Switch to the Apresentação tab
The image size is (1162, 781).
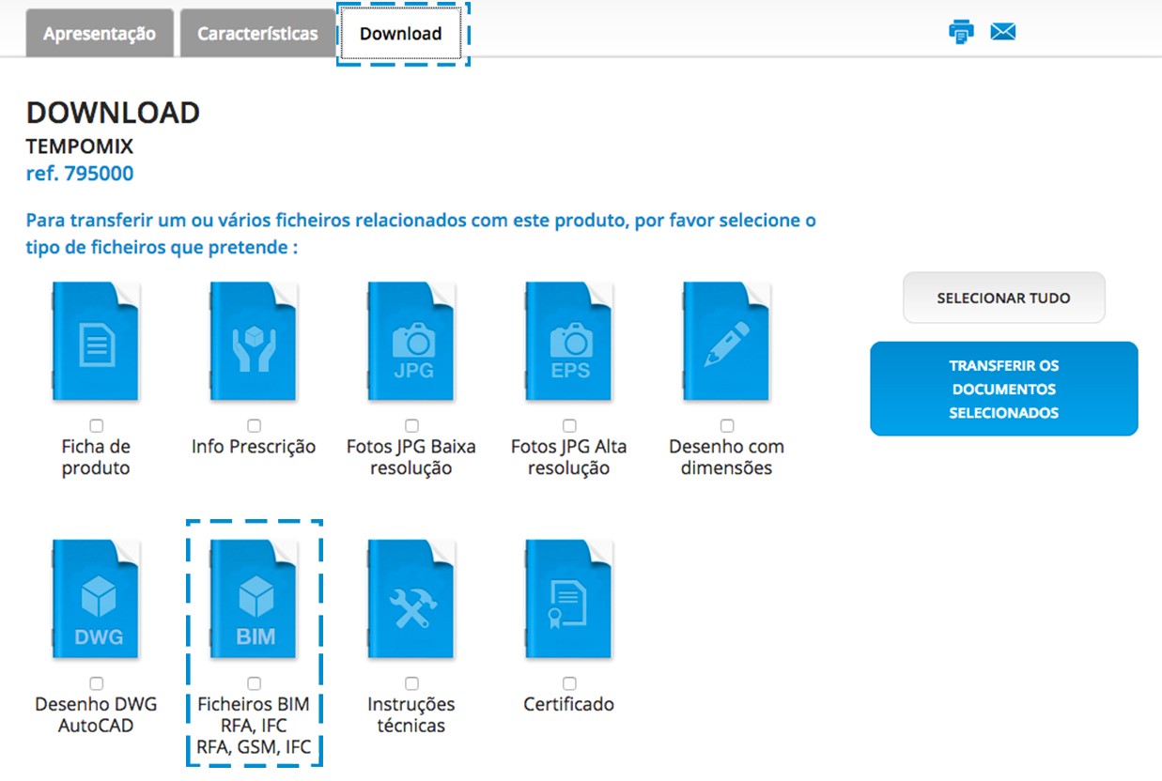(100, 34)
